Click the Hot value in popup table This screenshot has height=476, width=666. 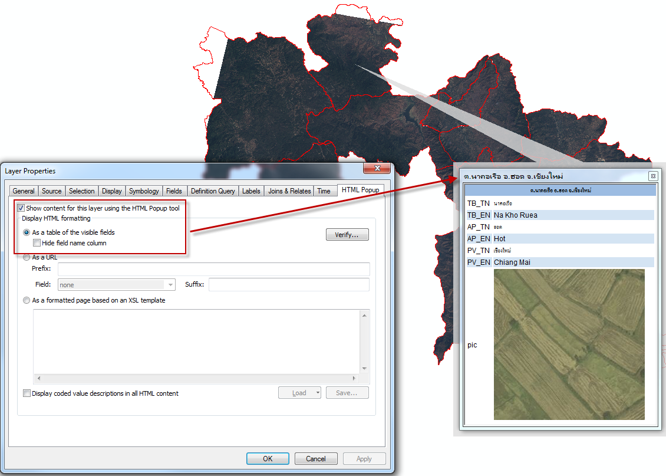click(x=500, y=239)
